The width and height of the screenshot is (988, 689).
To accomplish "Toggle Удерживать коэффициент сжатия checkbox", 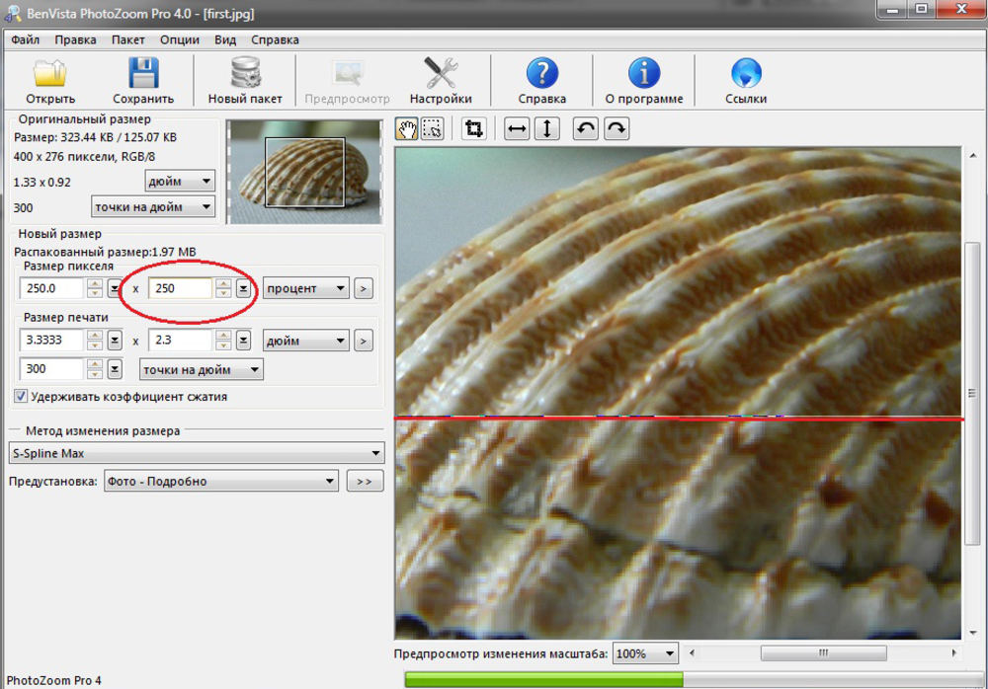I will tap(21, 397).
